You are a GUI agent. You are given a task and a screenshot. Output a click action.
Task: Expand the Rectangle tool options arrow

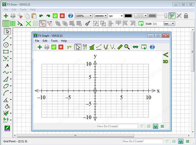11,52
